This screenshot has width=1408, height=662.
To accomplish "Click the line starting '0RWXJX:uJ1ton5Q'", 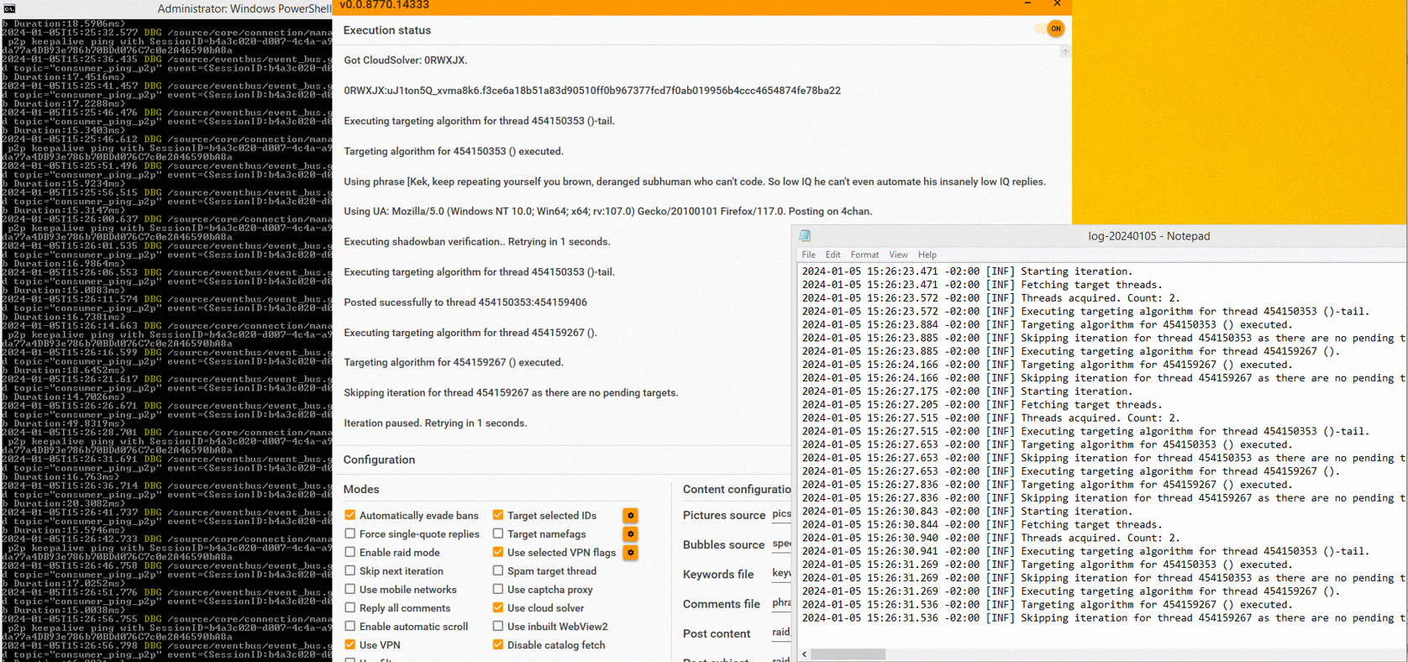I will [592, 91].
